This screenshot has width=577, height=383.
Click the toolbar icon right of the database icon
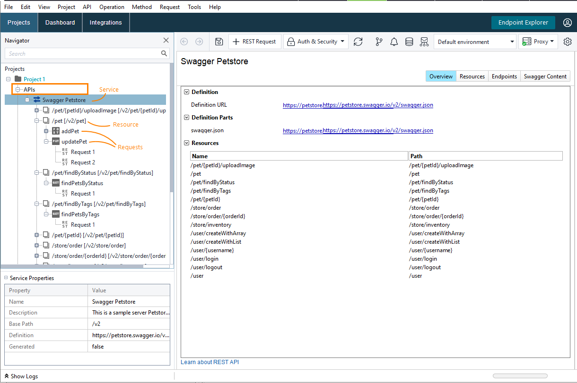(x=424, y=42)
